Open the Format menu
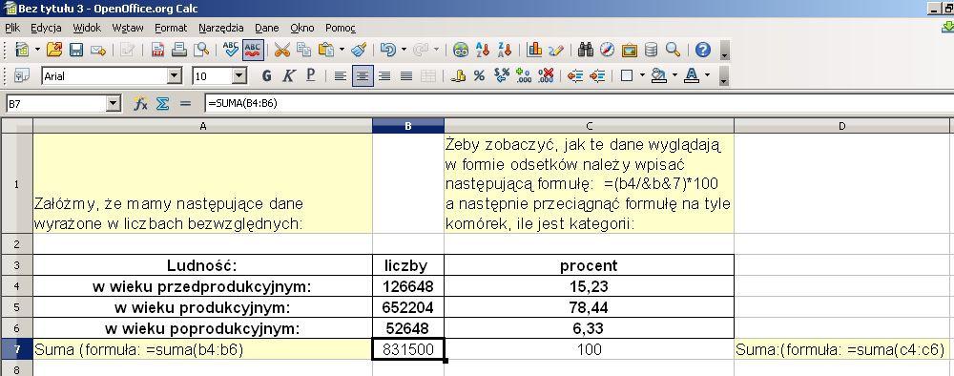 pos(171,28)
